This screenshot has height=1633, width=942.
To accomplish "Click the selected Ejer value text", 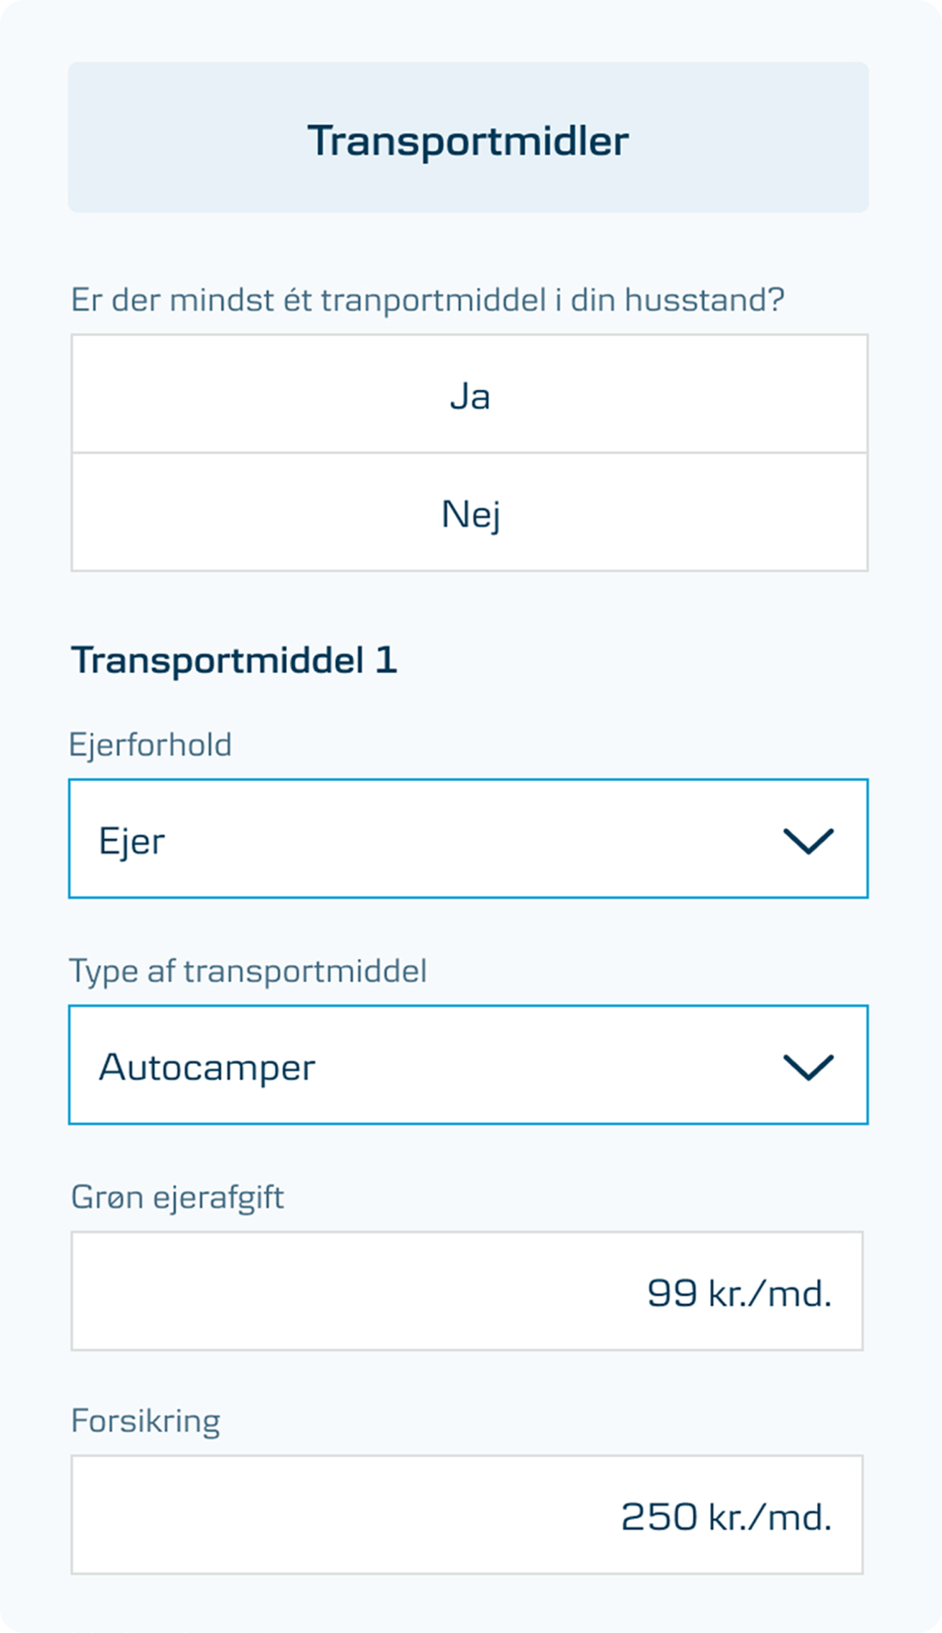I will (131, 842).
